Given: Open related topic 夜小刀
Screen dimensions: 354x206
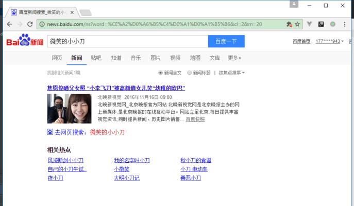Looking at the screenshot, I should coord(55,178).
